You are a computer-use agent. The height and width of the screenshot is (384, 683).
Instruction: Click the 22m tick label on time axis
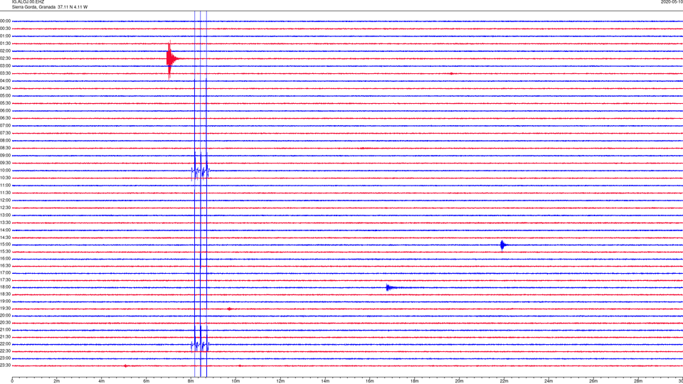(x=504, y=381)
